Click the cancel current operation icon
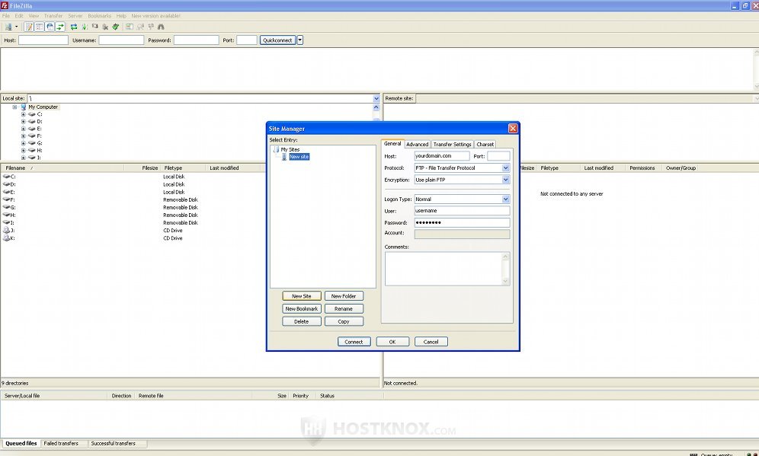 click(x=94, y=27)
